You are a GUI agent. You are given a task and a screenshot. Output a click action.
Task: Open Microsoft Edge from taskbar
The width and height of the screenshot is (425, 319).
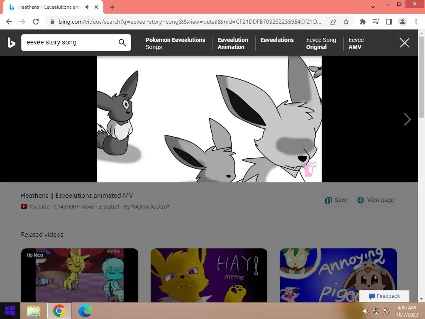coord(85,311)
